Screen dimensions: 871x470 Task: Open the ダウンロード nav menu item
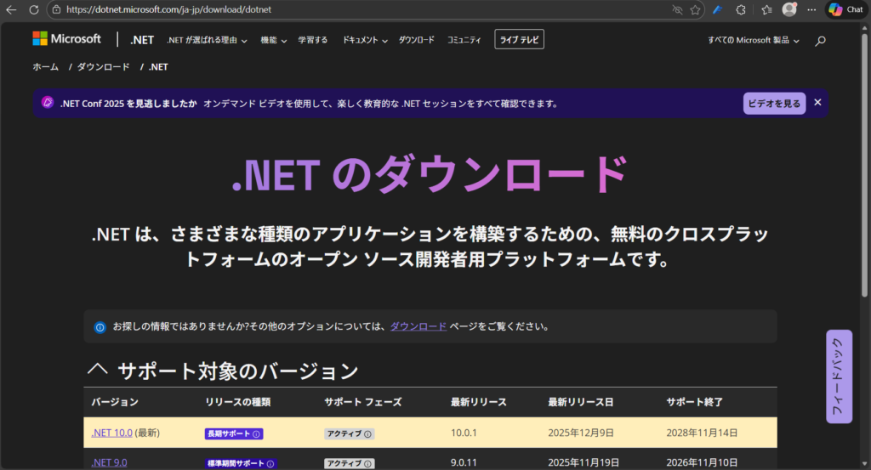[416, 40]
